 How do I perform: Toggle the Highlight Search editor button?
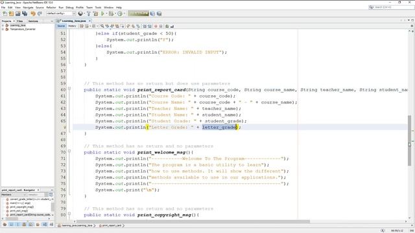(117, 26)
